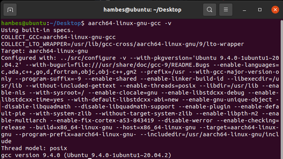The image size is (283, 159).
Task: Click the new tab icon in terminal header
Action: [x=10, y=10]
